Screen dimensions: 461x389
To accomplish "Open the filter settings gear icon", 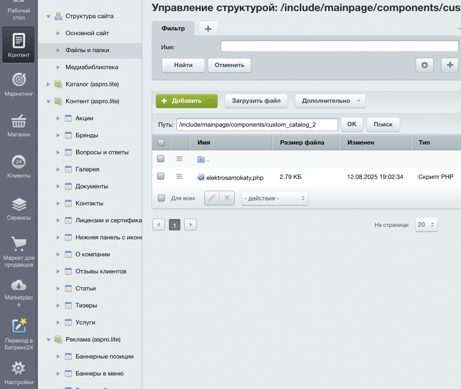I will coord(424,65).
